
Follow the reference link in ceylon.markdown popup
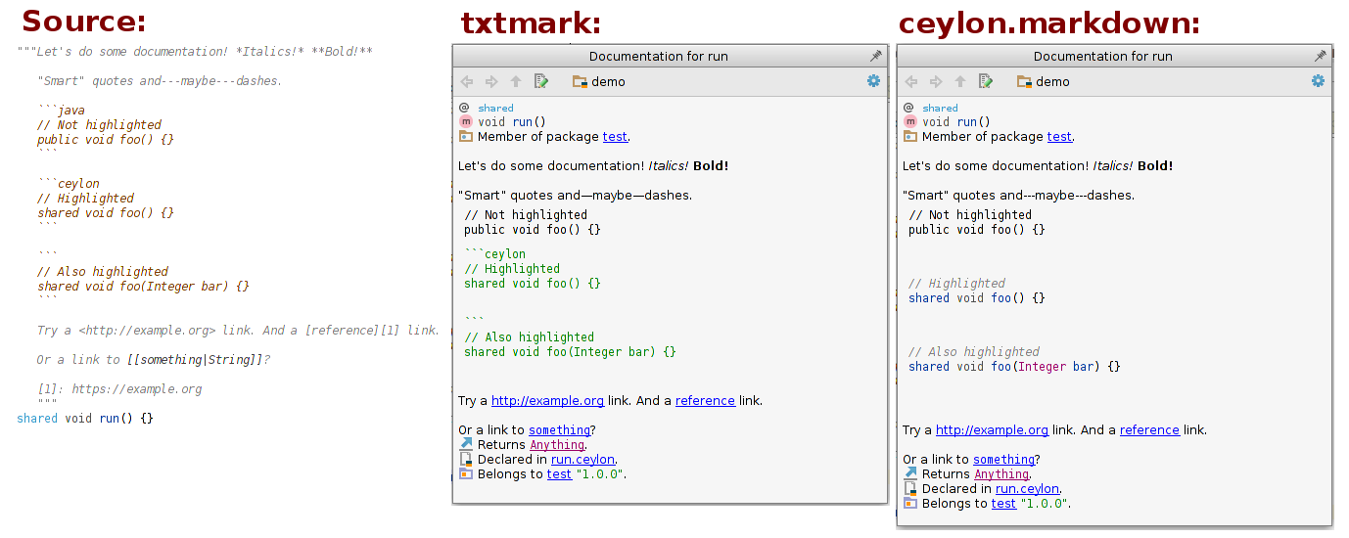[1149, 430]
